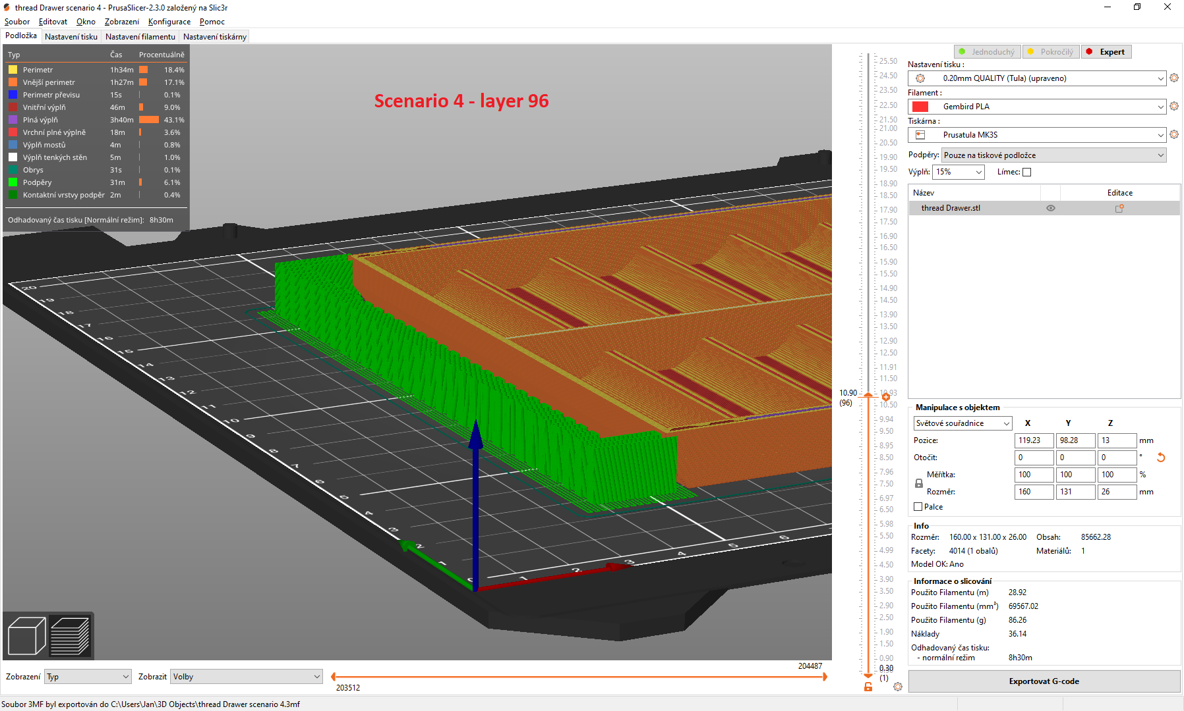Open printer settings gear beside Prusatula MK3S

click(1173, 134)
